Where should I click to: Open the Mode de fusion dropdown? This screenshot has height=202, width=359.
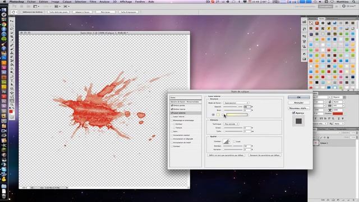coord(236,103)
